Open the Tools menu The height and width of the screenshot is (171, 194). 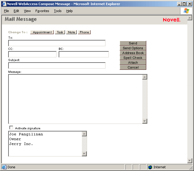[x=58, y=11]
